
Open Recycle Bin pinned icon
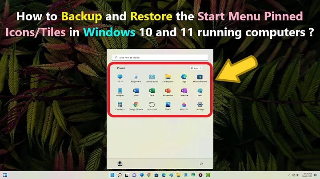[x=136, y=78]
